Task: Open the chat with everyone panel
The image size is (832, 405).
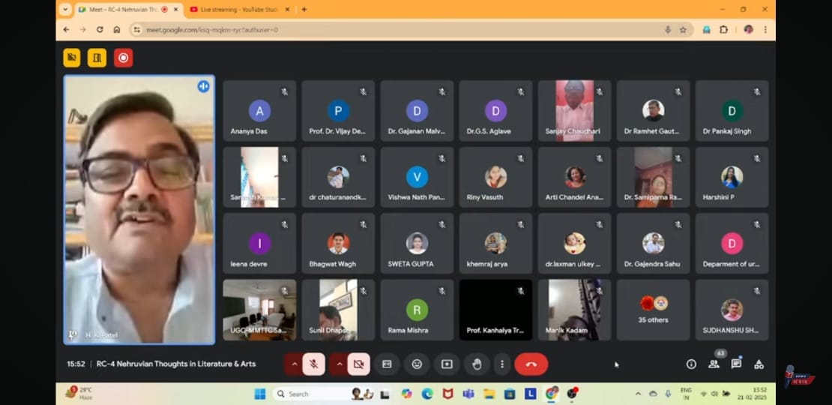Action: [736, 364]
